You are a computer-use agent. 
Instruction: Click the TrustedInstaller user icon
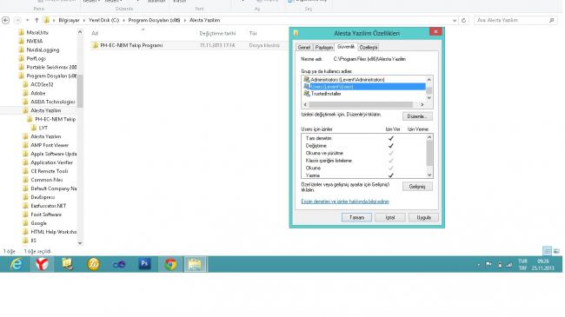307,93
